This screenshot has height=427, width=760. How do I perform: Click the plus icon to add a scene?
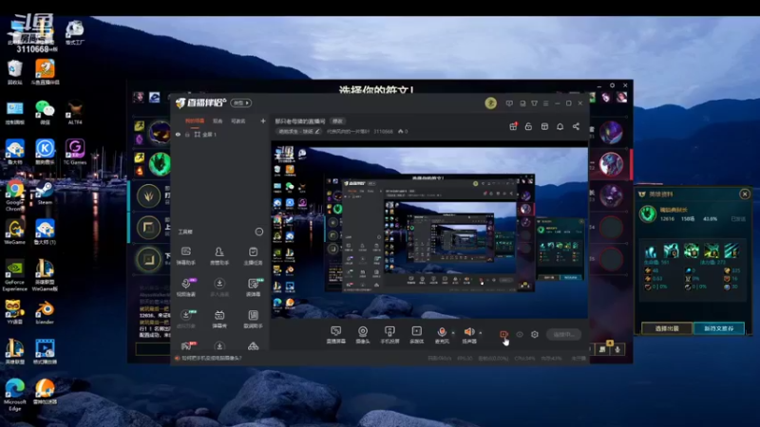point(263,121)
